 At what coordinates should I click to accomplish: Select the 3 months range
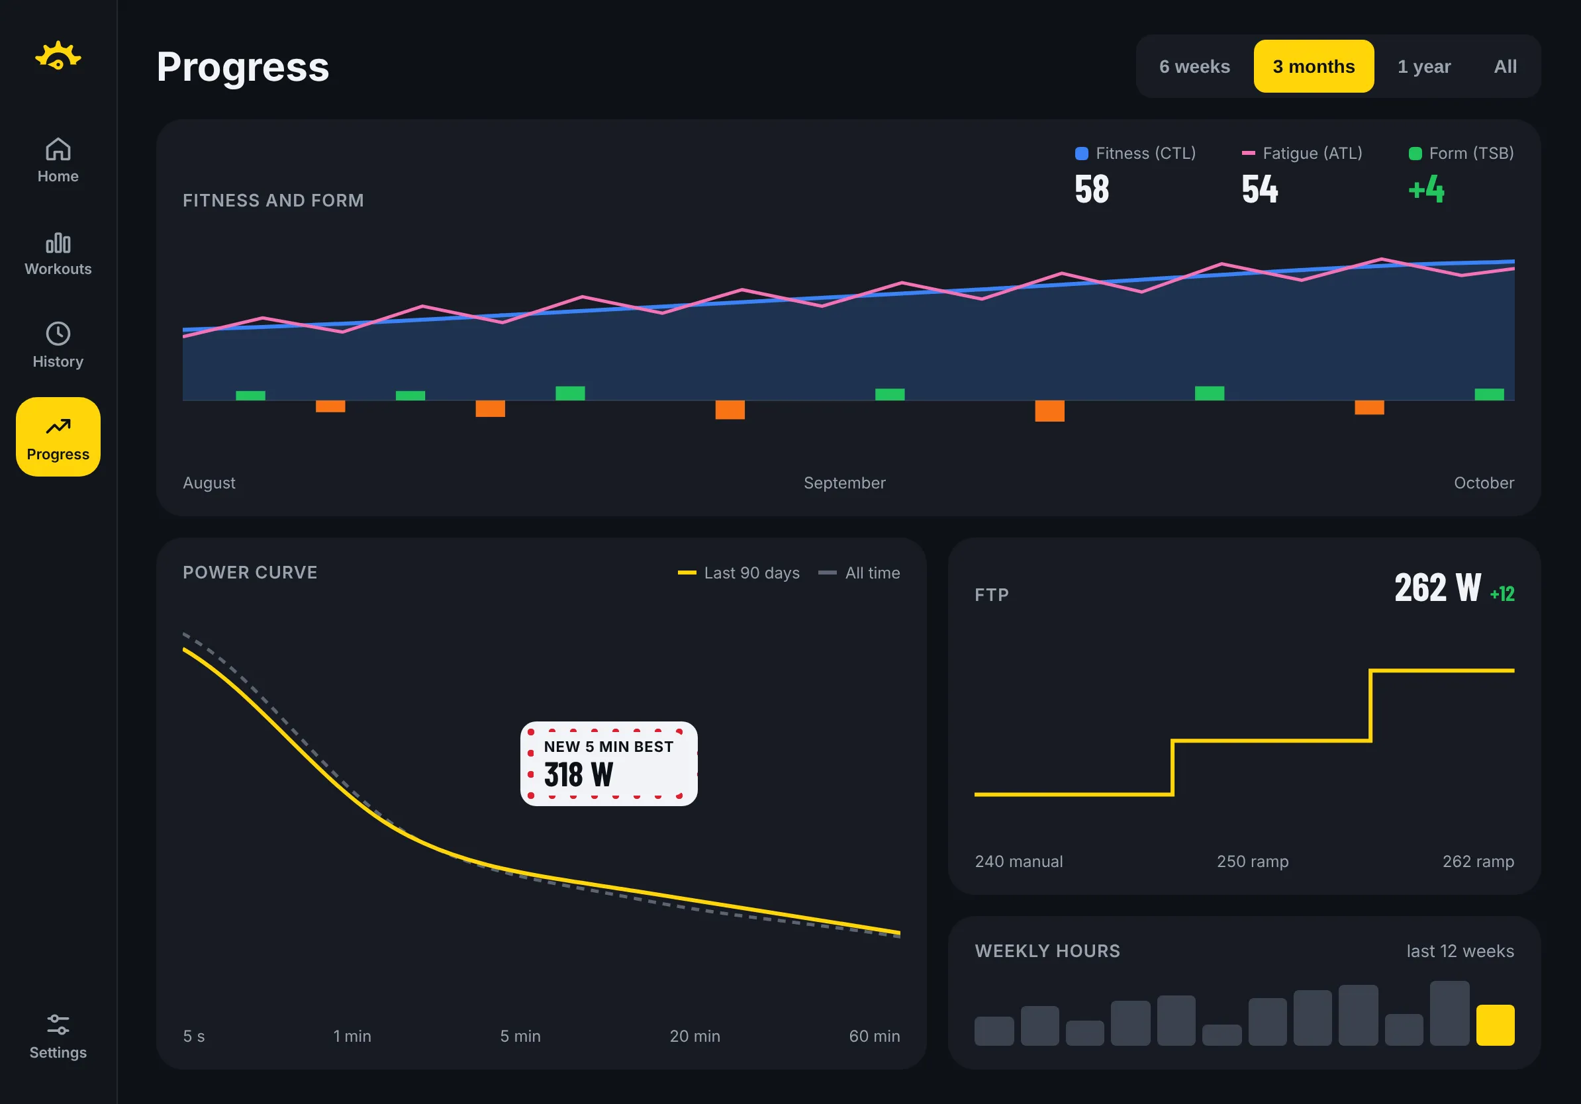pos(1313,66)
